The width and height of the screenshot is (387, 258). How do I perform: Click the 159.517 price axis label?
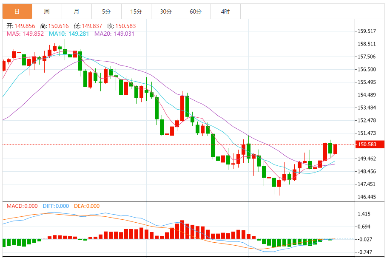pyautogui.click(x=367, y=31)
